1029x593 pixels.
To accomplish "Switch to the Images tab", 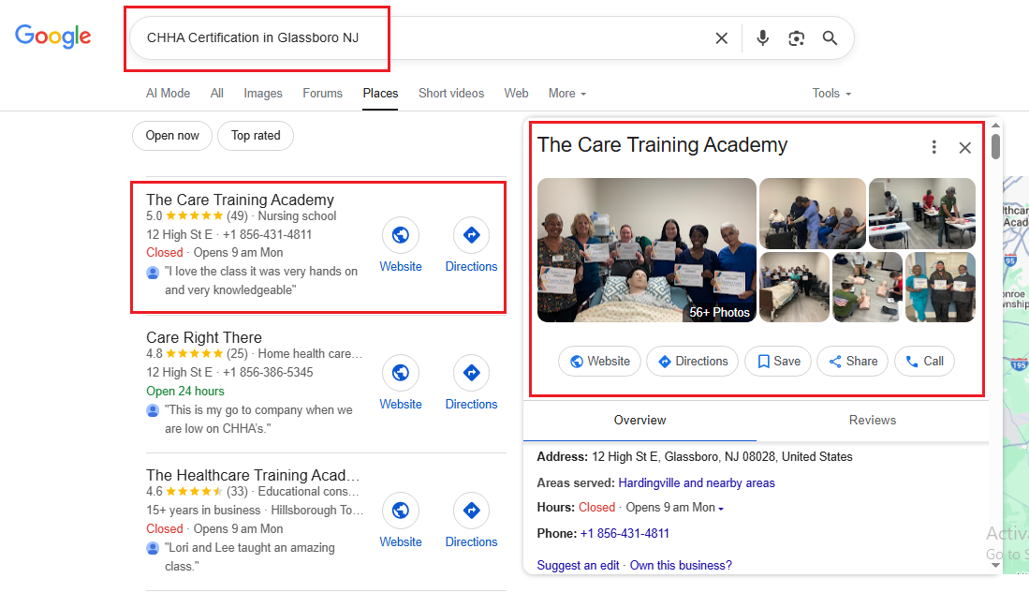I will click(x=263, y=94).
